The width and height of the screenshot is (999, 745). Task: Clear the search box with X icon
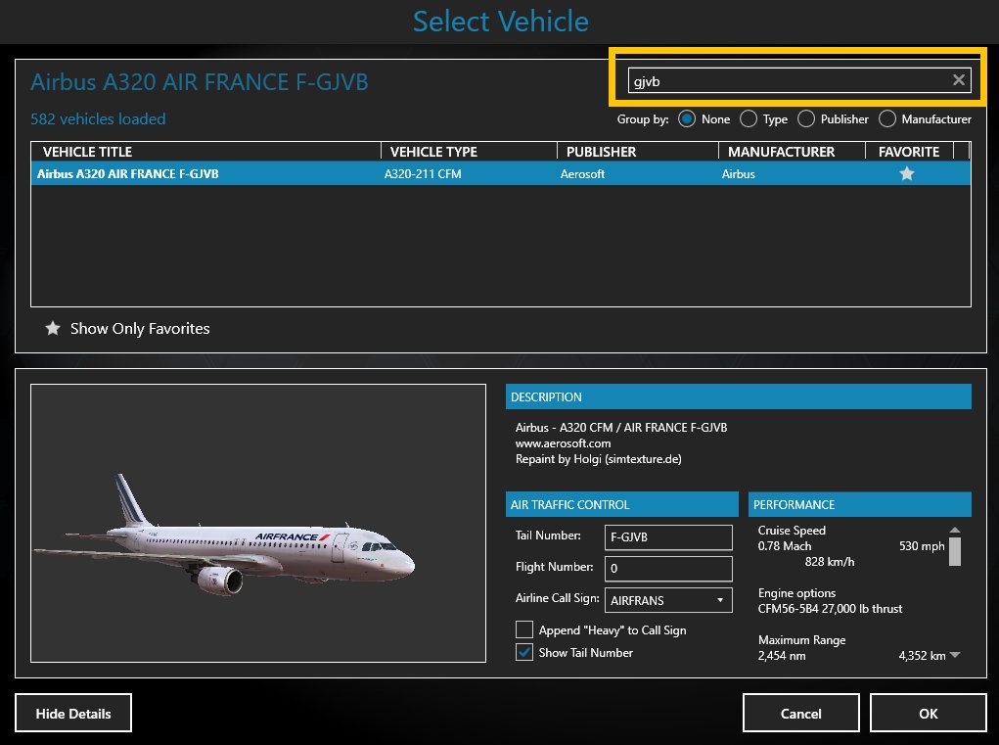(958, 80)
